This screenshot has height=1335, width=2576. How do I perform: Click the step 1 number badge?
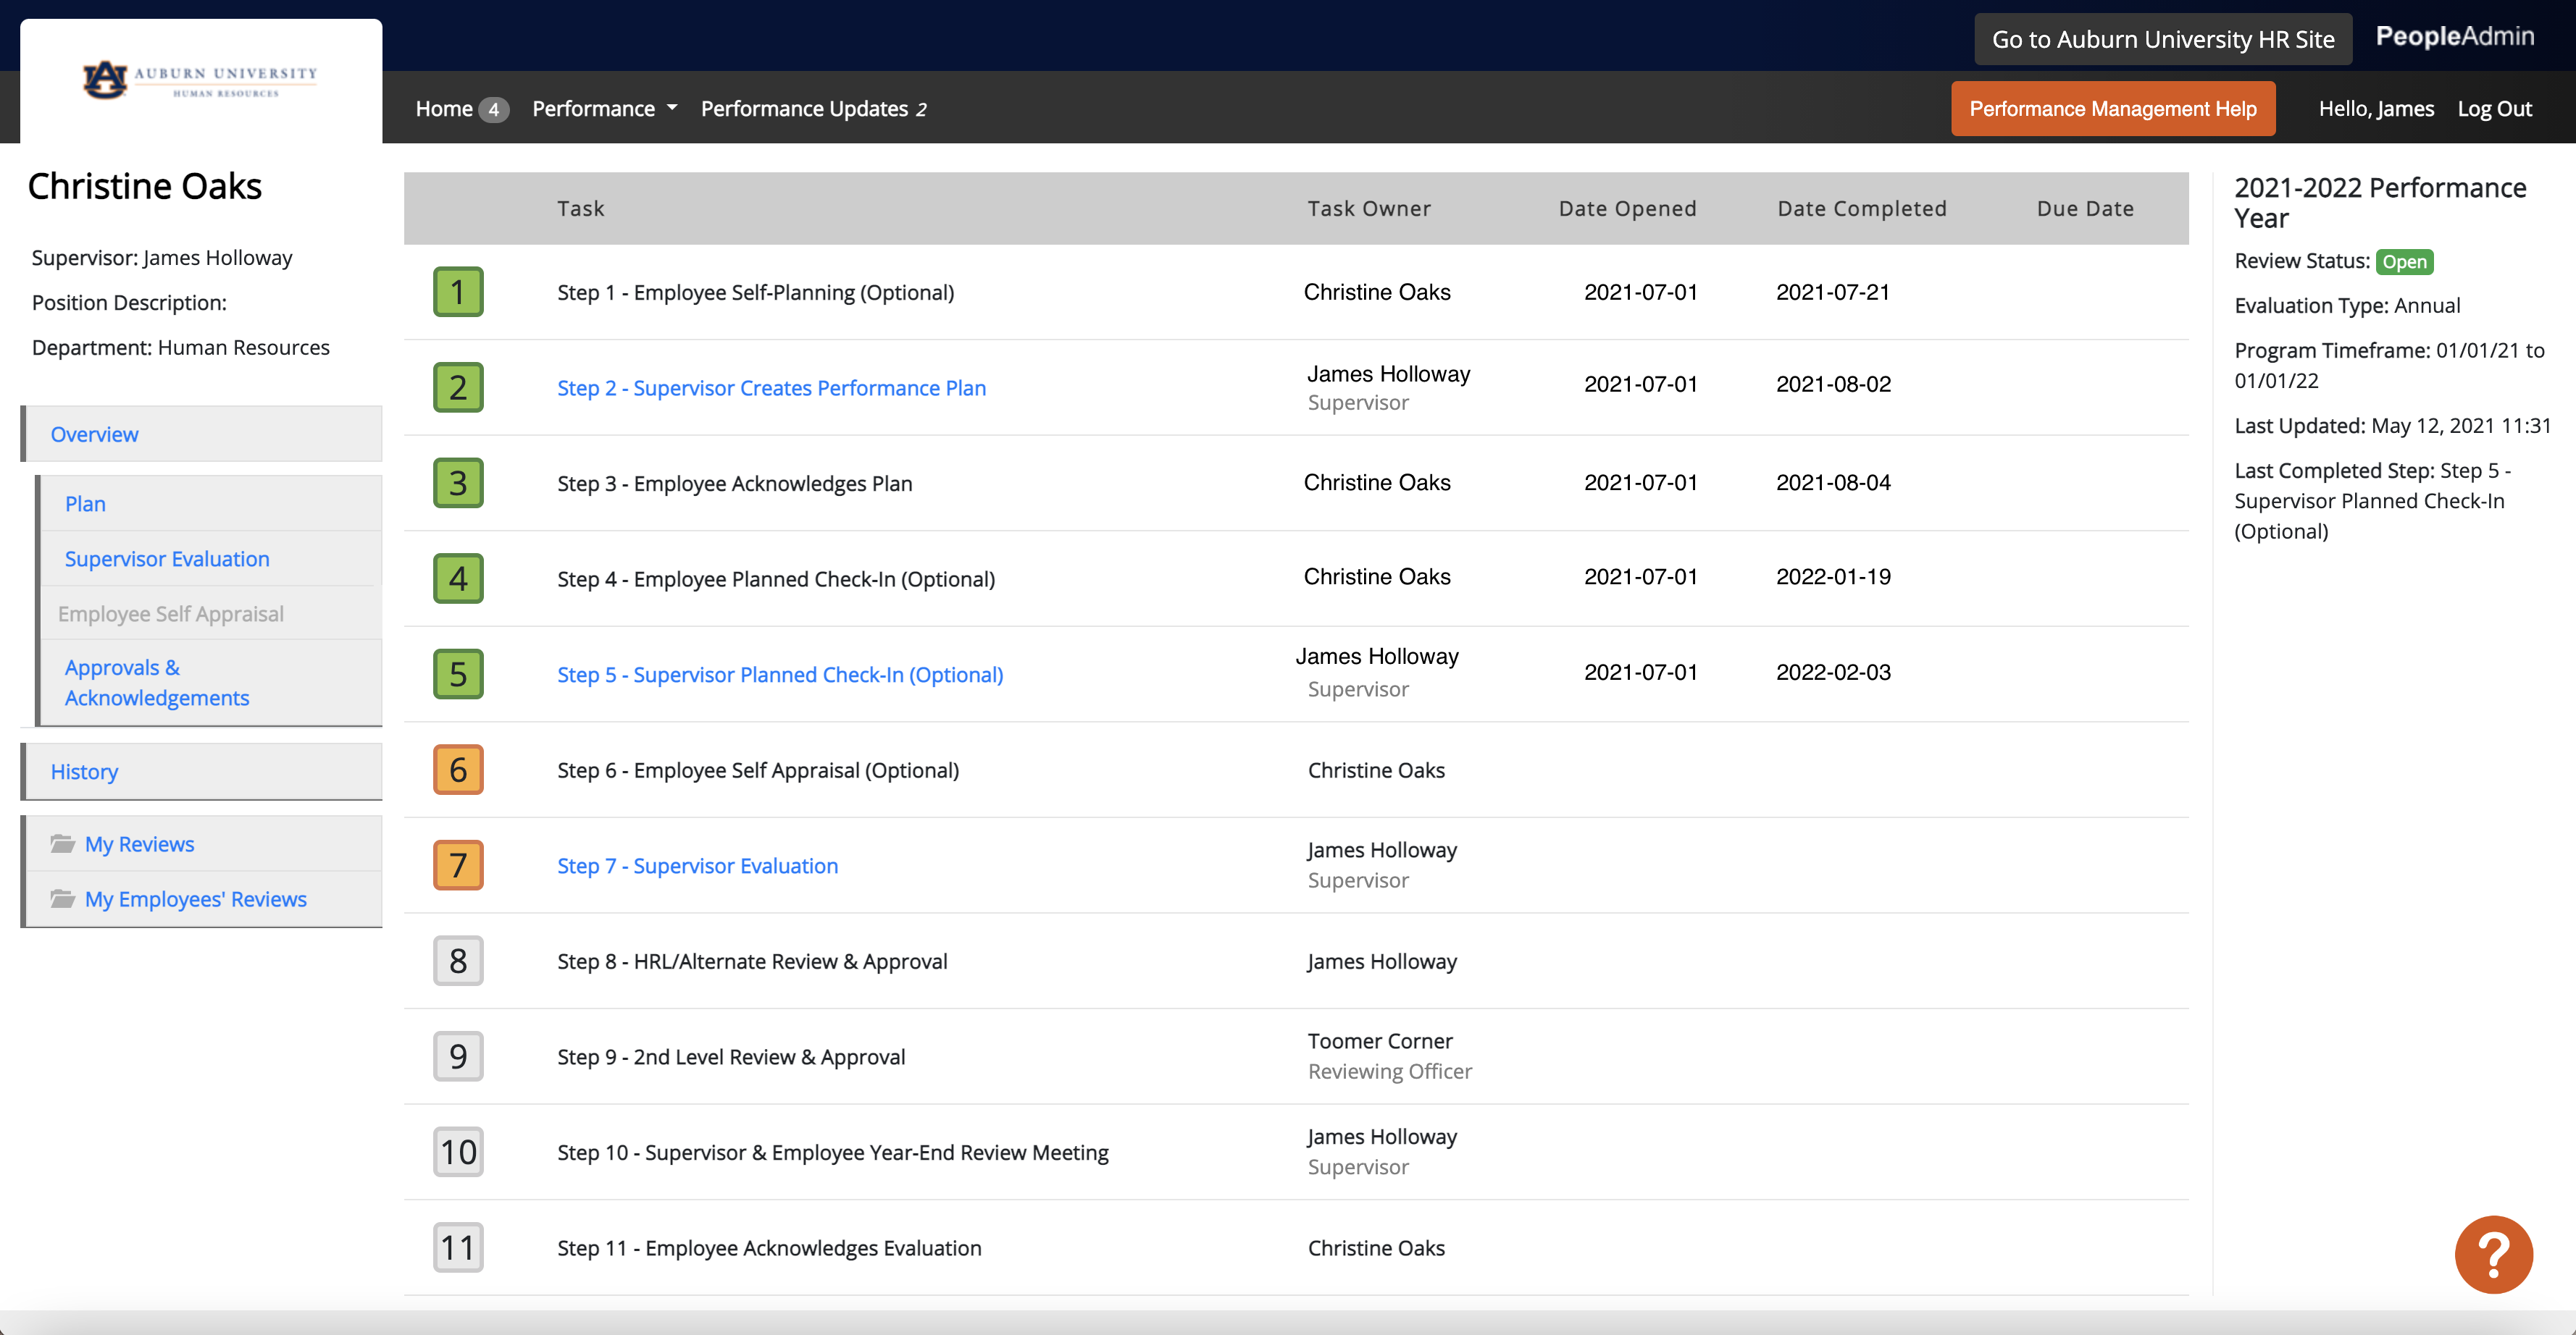click(458, 292)
